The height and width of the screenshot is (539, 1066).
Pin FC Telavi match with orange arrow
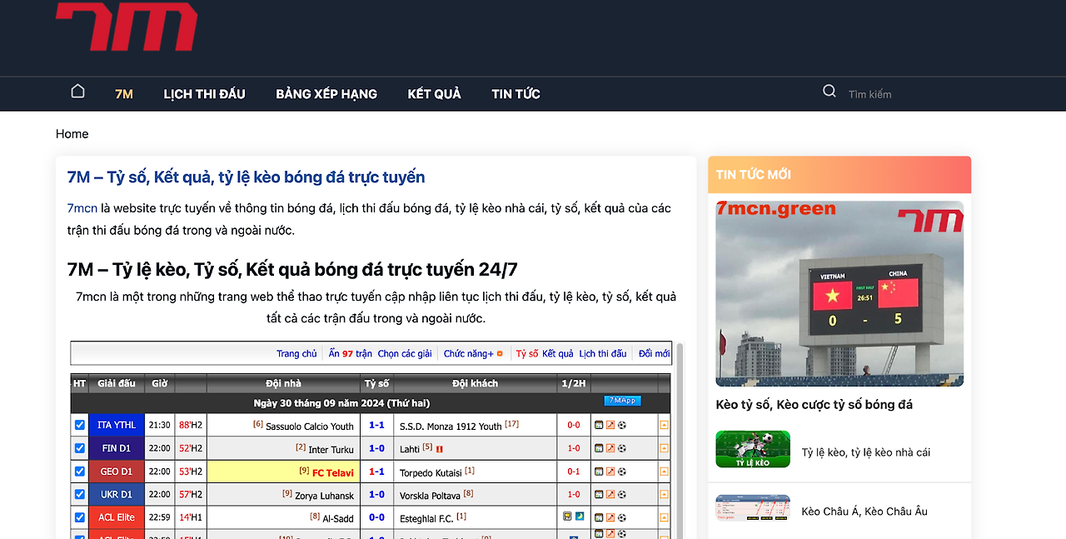(664, 472)
